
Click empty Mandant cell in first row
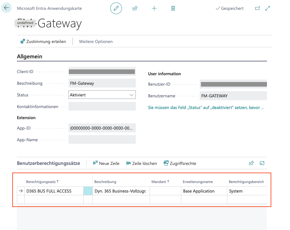165,191
